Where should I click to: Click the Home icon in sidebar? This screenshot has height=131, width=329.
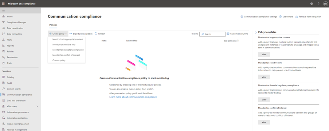pos(3,17)
